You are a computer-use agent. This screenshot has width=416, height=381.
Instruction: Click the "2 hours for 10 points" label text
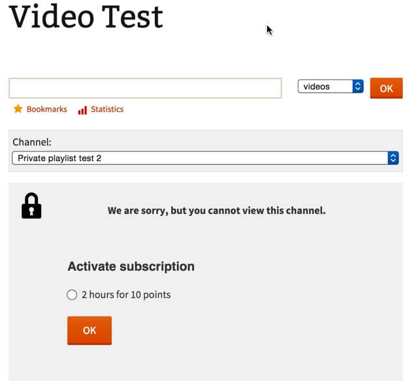(126, 295)
